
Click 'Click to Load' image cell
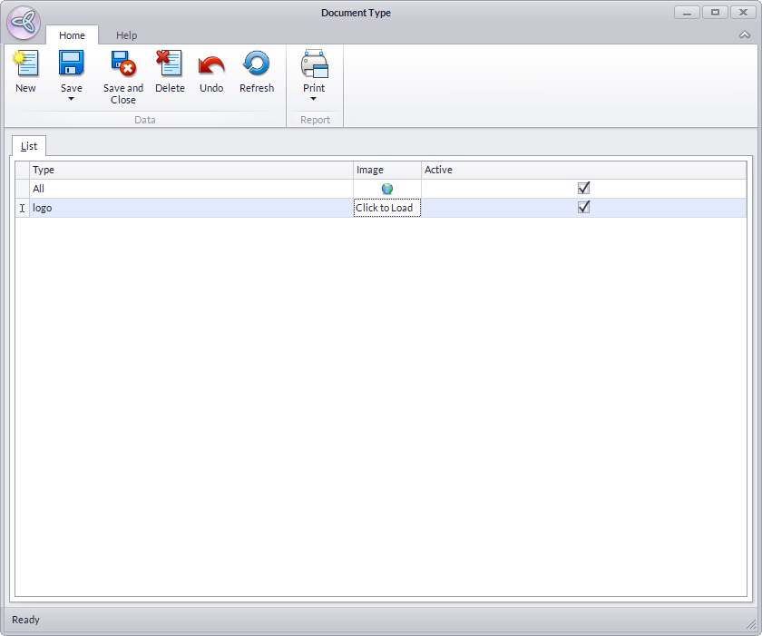(385, 208)
